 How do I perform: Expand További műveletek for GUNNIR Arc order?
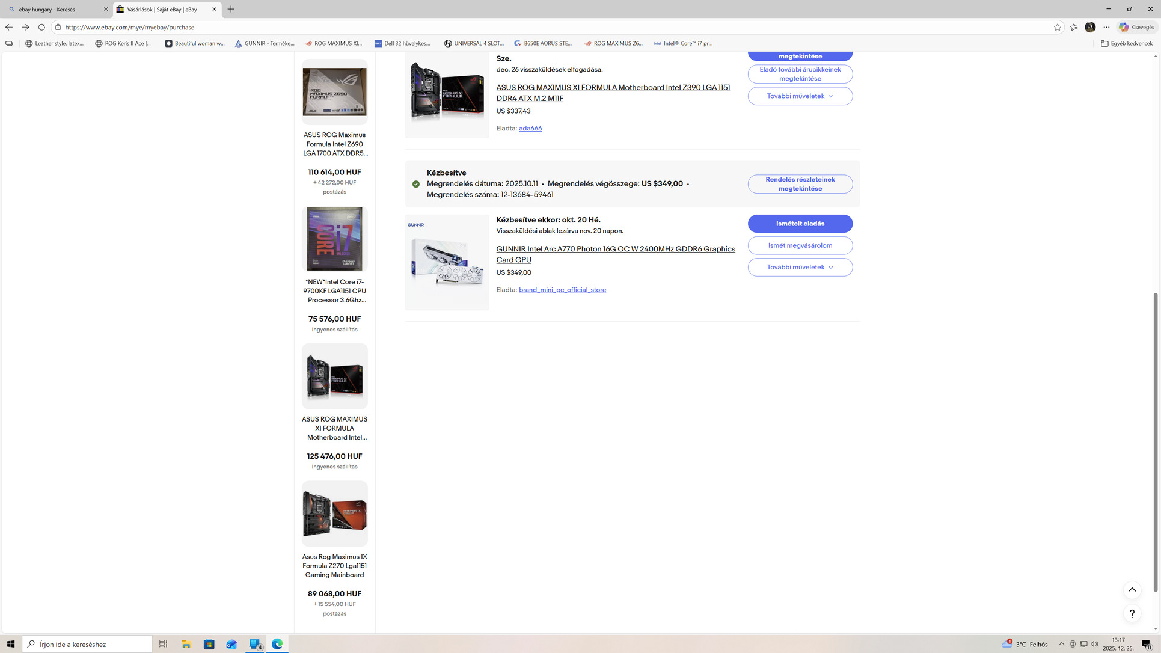[800, 267]
